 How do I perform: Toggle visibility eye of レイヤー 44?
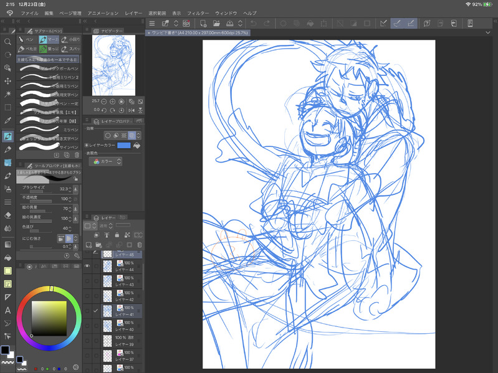click(x=87, y=266)
